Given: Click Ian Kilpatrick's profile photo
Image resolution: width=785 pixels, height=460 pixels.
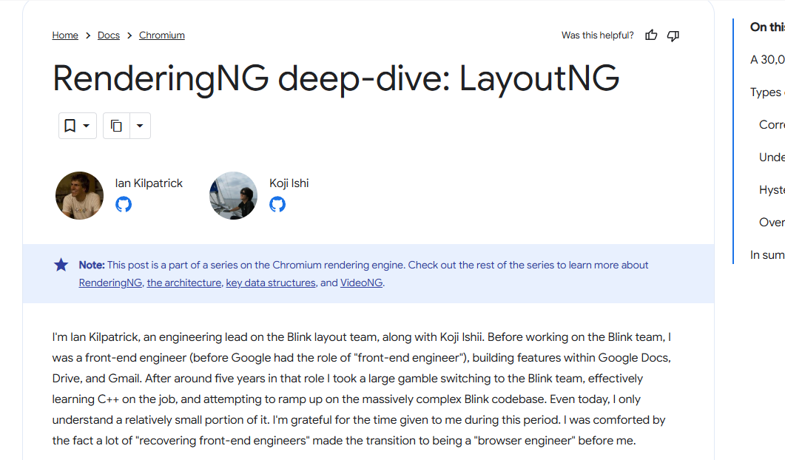Looking at the screenshot, I should (x=80, y=196).
